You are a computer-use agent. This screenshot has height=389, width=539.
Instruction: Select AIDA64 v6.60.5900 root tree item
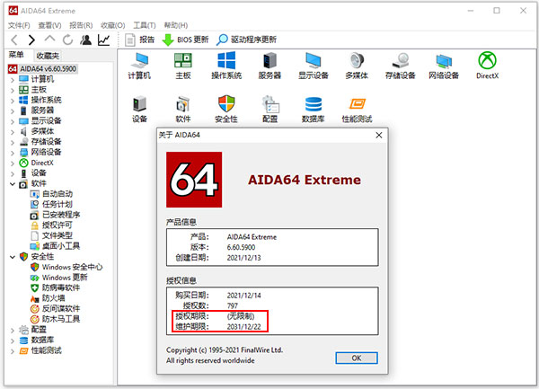[42, 69]
